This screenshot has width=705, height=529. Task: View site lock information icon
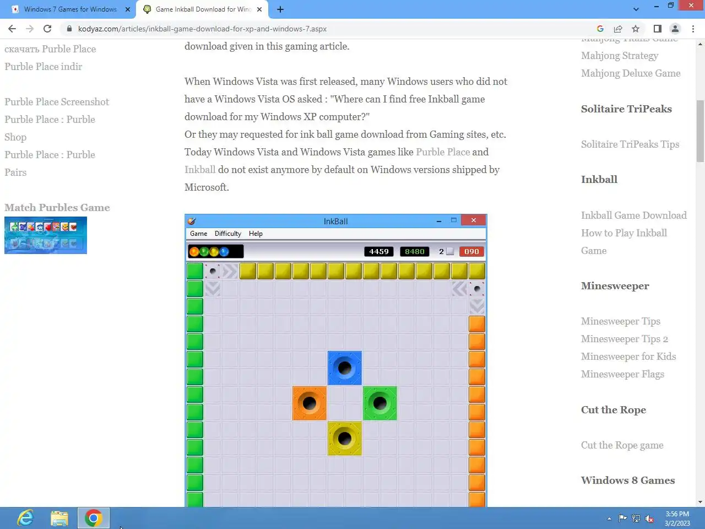coord(69,29)
